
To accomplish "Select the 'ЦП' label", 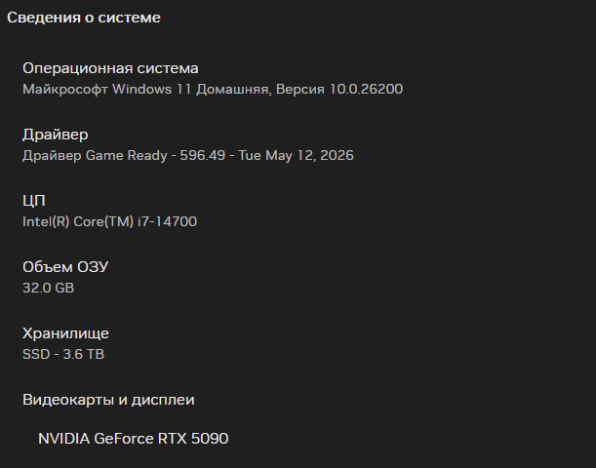I will (34, 201).
